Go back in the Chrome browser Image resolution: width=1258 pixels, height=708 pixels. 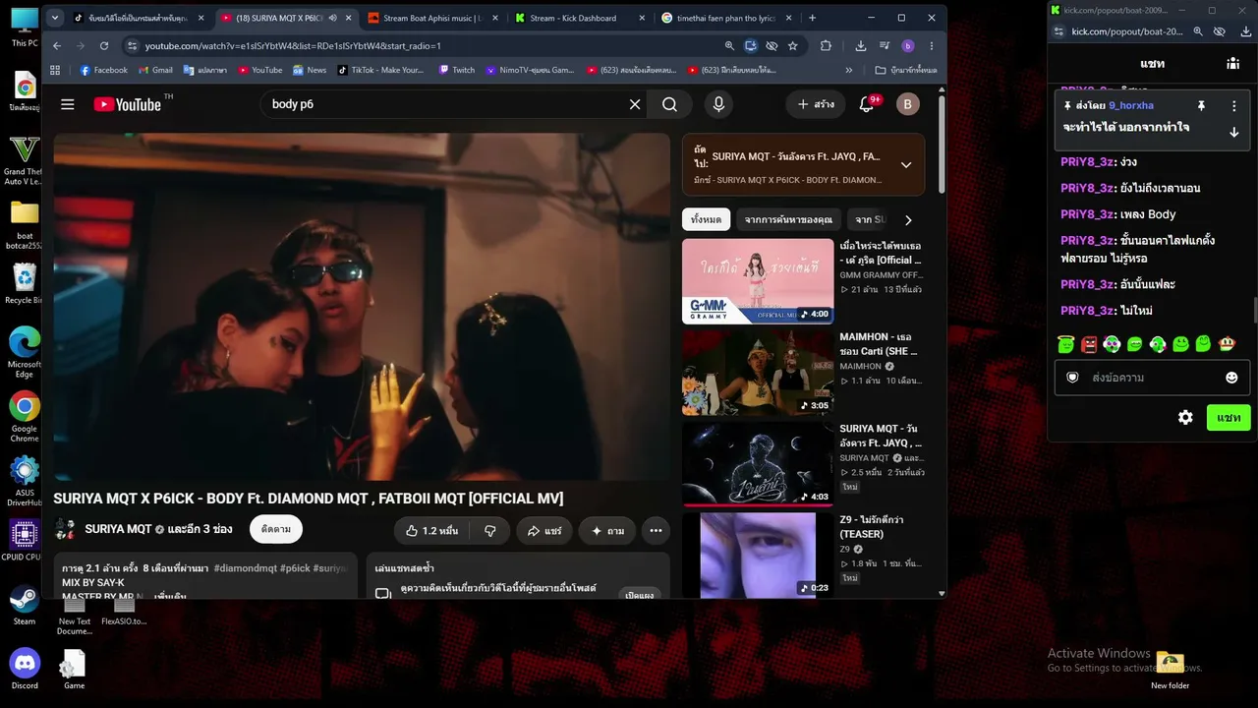tap(57, 45)
